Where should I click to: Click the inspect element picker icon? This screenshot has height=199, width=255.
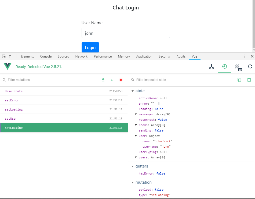tap(4, 56)
